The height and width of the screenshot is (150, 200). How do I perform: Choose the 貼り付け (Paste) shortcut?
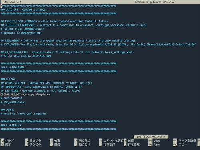(x=84, y=144)
